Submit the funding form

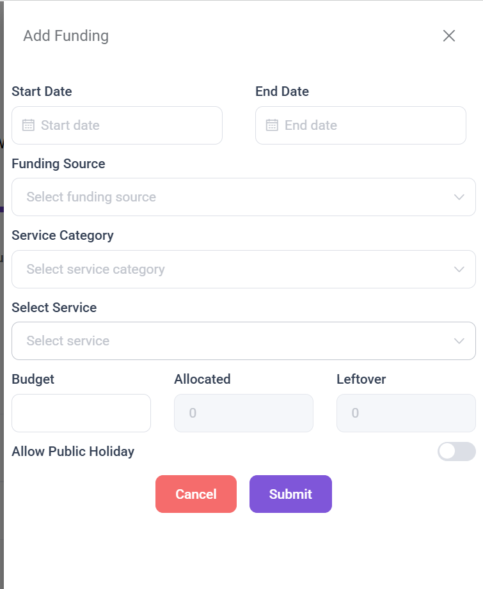tap(290, 494)
